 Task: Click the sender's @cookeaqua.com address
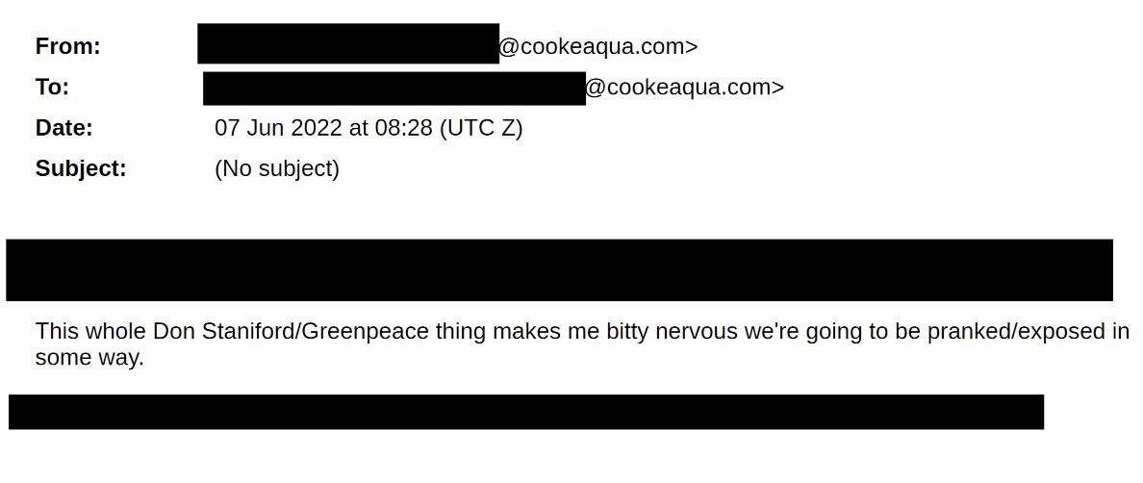point(597,46)
